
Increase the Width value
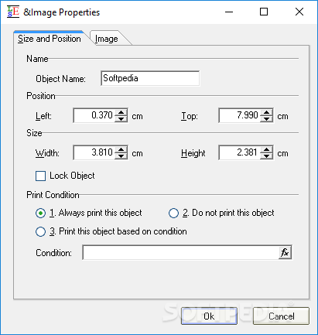[121, 150]
